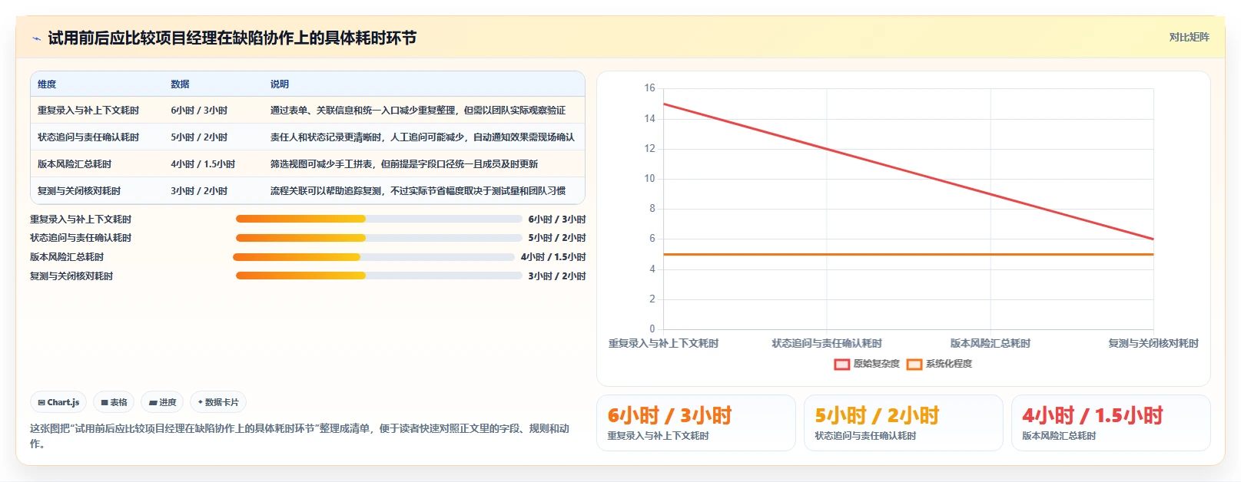Click the 进度 chip
The width and height of the screenshot is (1241, 482).
pyautogui.click(x=162, y=402)
